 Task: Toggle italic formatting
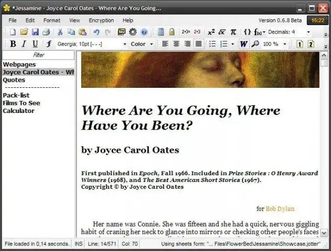tap(24, 44)
